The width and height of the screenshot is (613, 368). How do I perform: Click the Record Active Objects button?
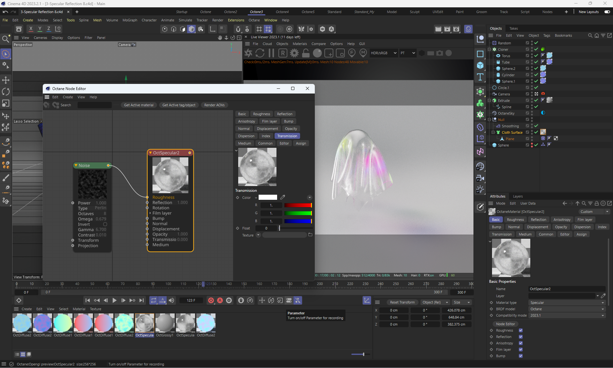tap(211, 300)
